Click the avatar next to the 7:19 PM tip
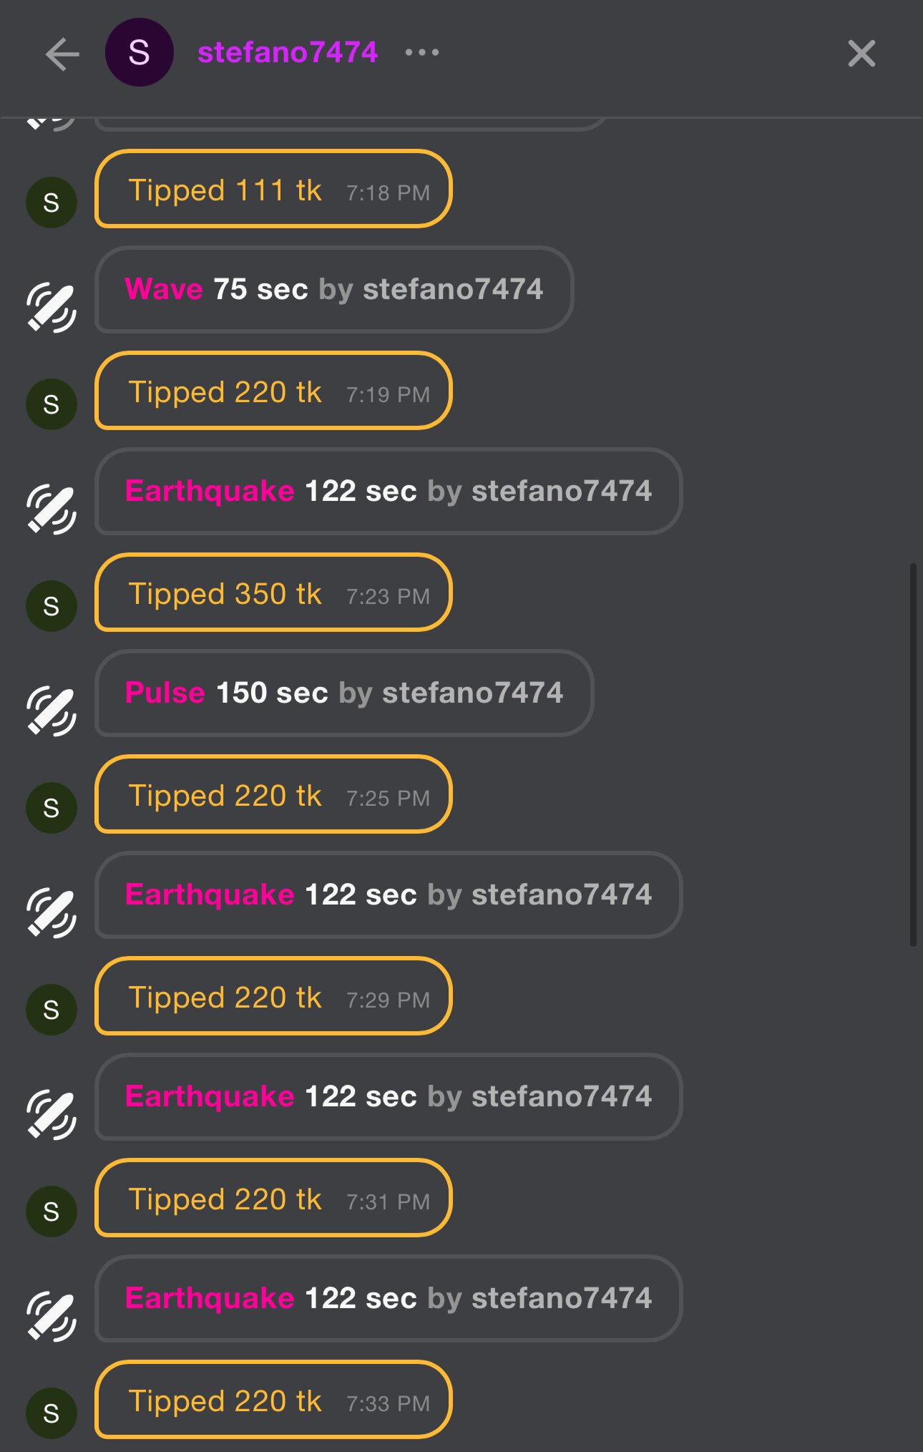 (x=52, y=404)
